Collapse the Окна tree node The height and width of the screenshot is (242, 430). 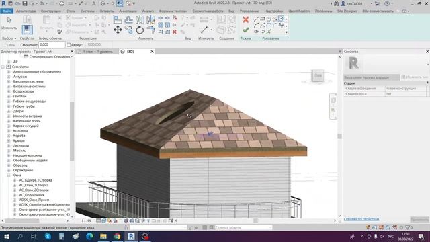(x=9, y=175)
